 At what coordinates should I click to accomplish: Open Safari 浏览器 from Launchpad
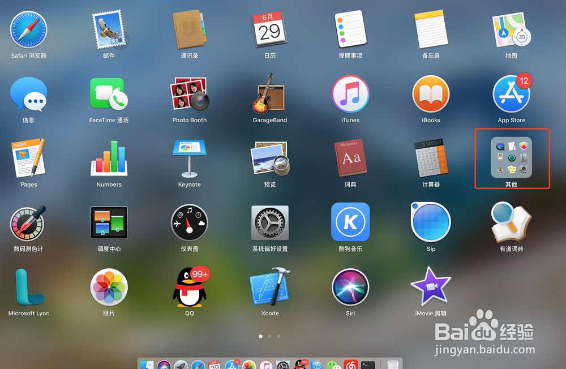[x=28, y=29]
